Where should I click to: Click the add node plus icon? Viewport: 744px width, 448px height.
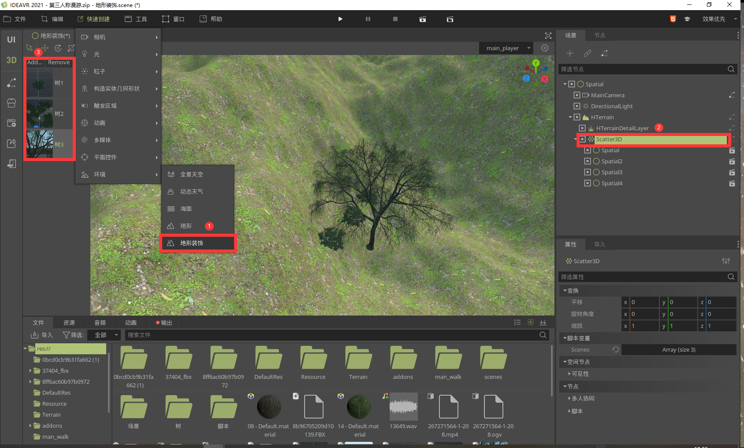(x=570, y=53)
